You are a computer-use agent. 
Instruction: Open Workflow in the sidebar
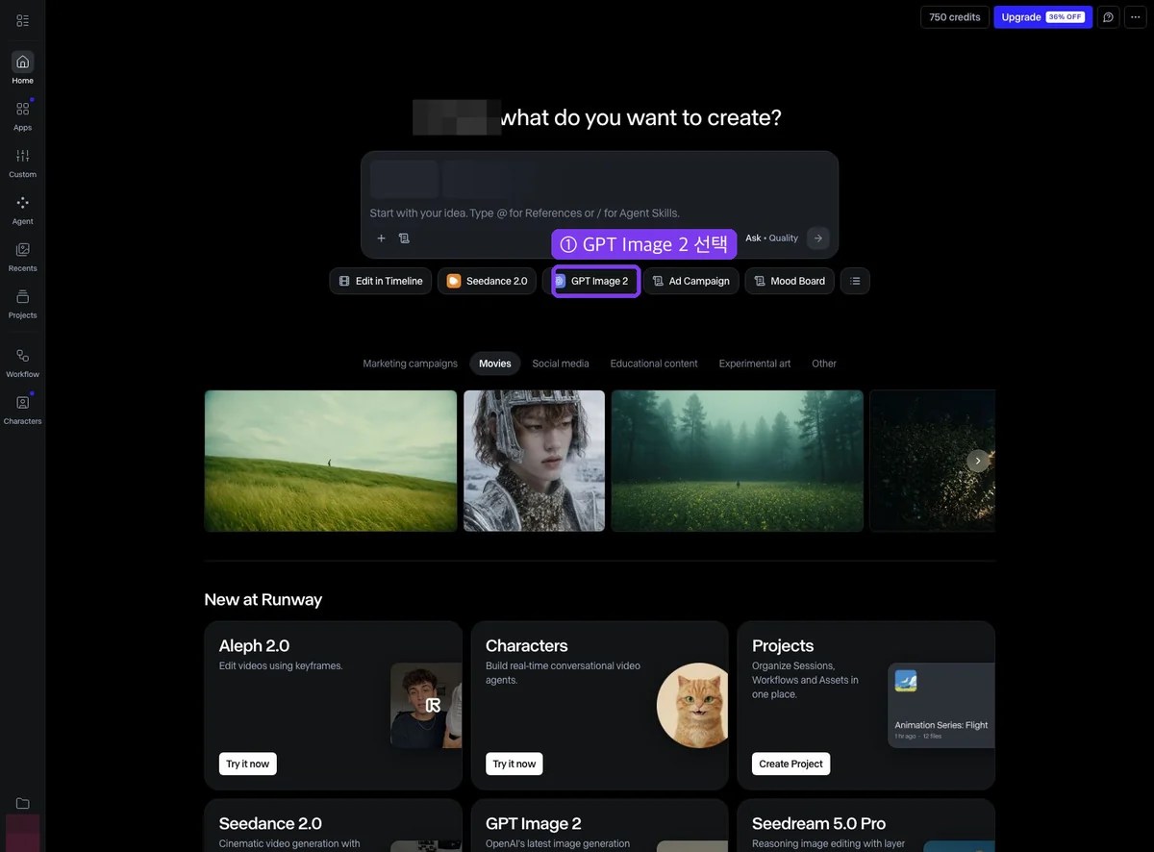coord(22,362)
